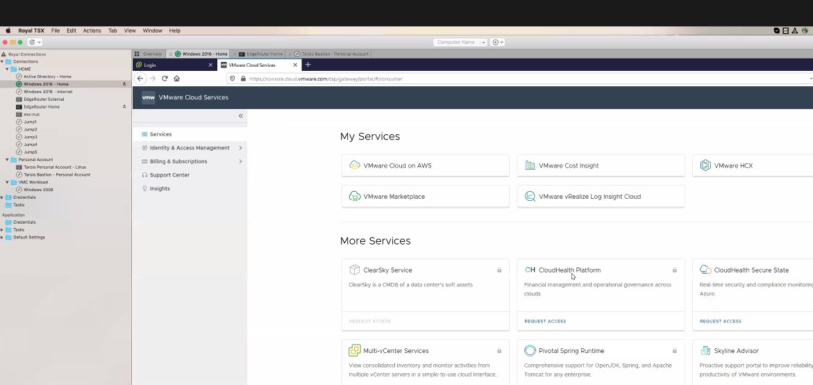Open the Window menu
The image size is (813, 385).
coord(153,31)
